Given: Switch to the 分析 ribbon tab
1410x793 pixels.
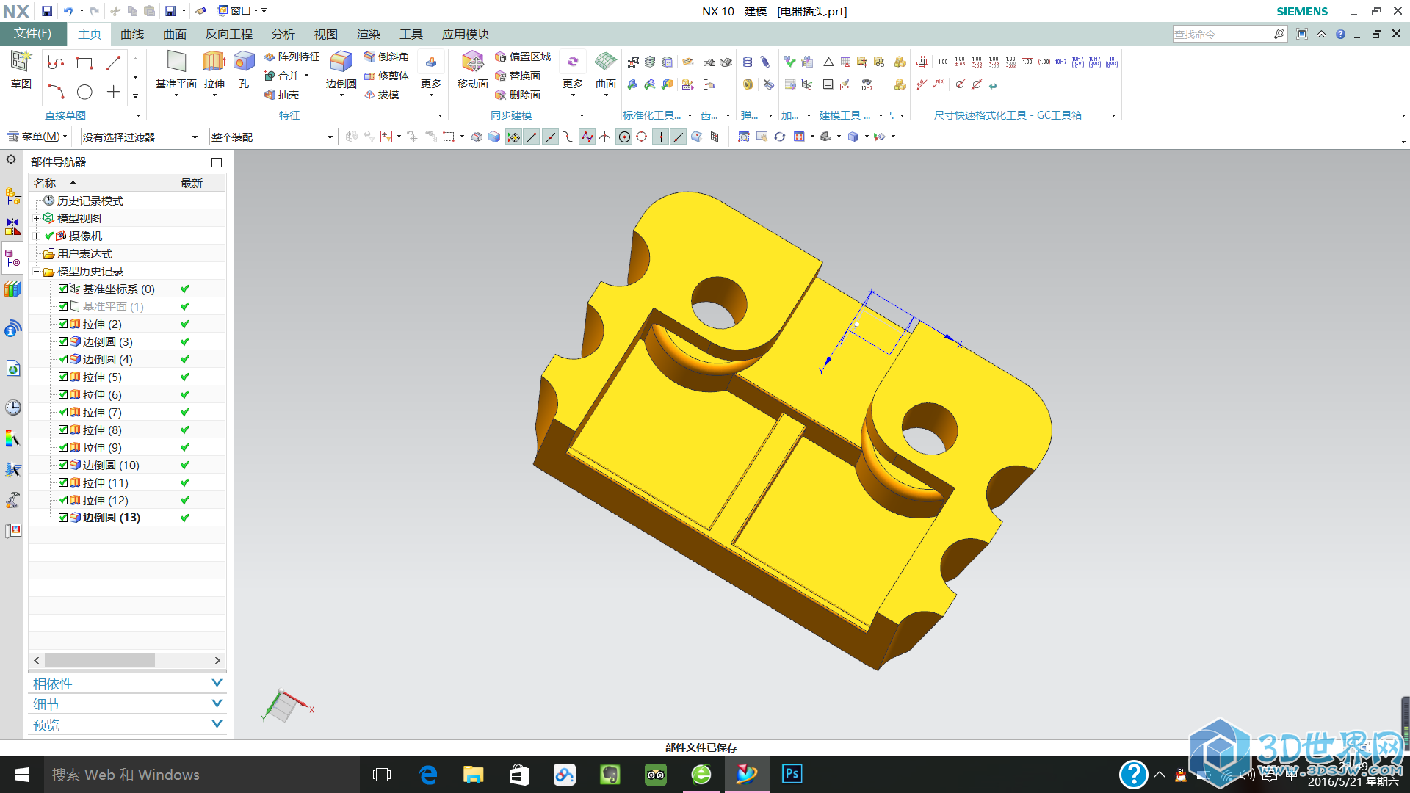Looking at the screenshot, I should (x=283, y=34).
